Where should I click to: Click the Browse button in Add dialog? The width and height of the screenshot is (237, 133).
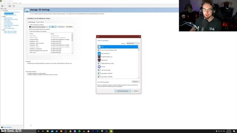point(136,82)
